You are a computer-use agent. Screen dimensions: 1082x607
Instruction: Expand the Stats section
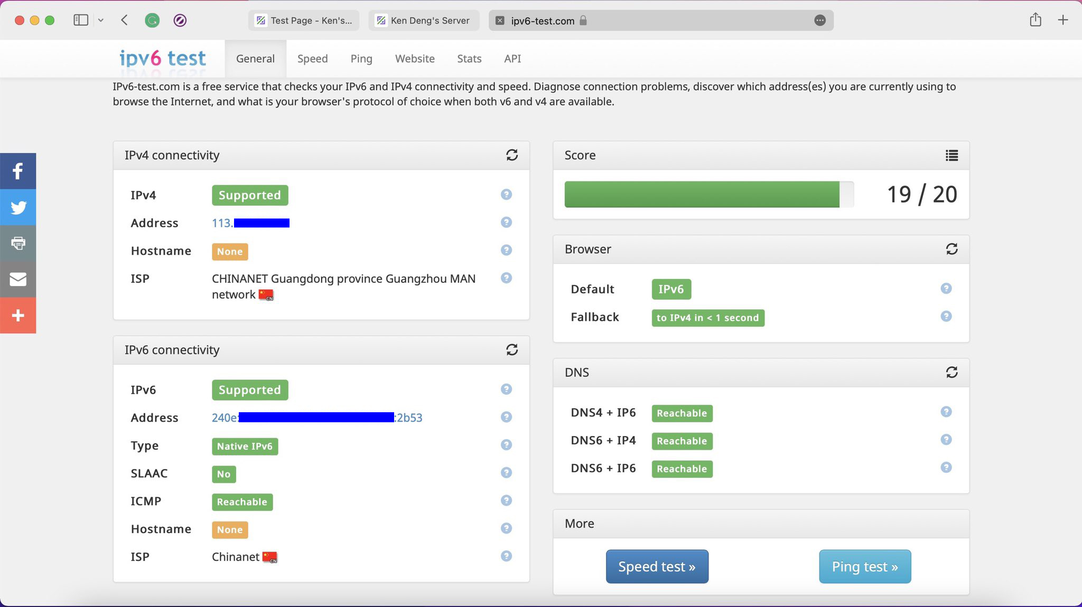click(469, 59)
